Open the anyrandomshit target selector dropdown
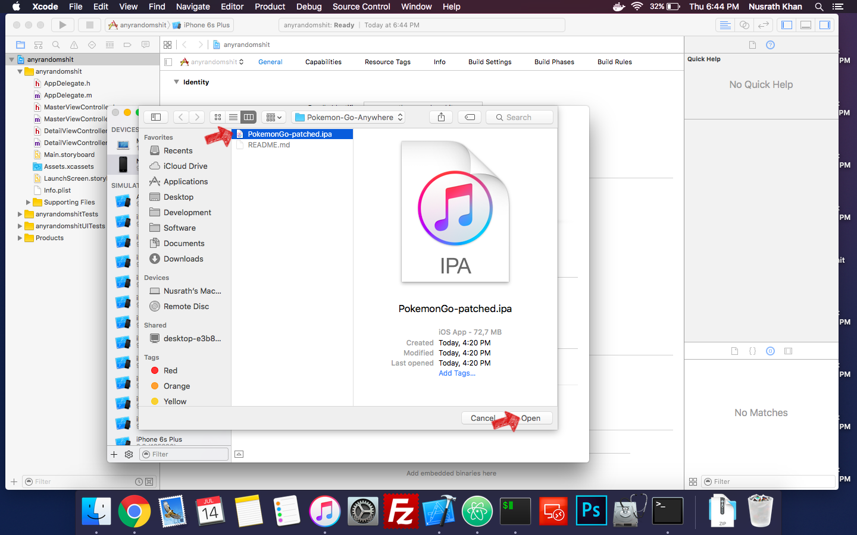The image size is (857, 535). (212, 62)
